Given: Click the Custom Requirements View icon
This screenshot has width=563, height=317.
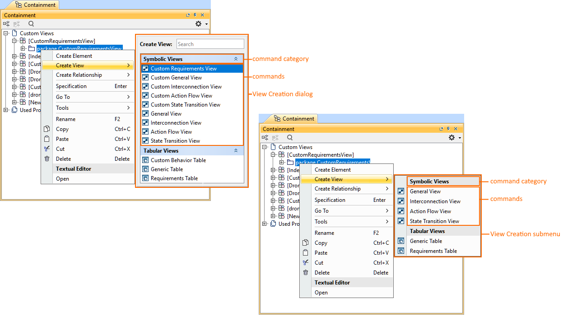Looking at the screenshot, I should [145, 69].
